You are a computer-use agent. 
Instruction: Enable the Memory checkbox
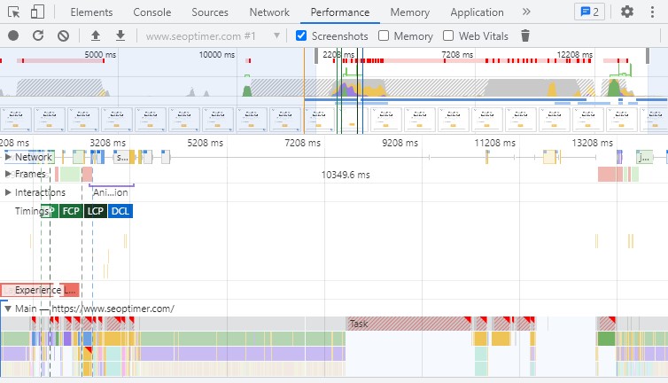point(384,35)
